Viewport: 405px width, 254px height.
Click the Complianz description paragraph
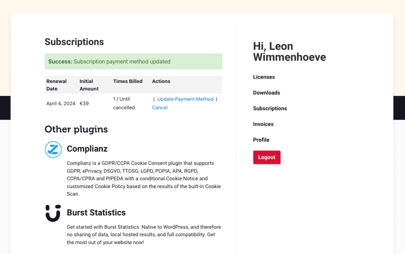point(144,179)
